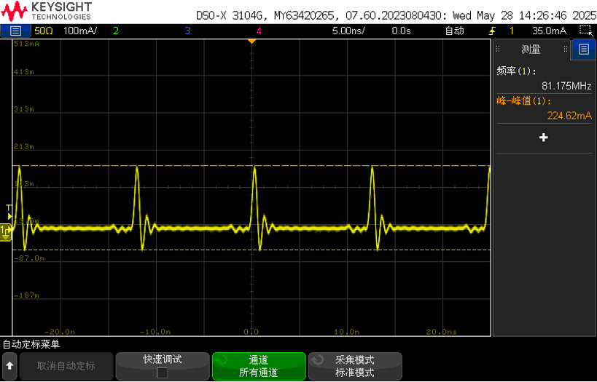The image size is (597, 382).
Task: Click the 自动定标菜单 menu title
Action: click(31, 344)
